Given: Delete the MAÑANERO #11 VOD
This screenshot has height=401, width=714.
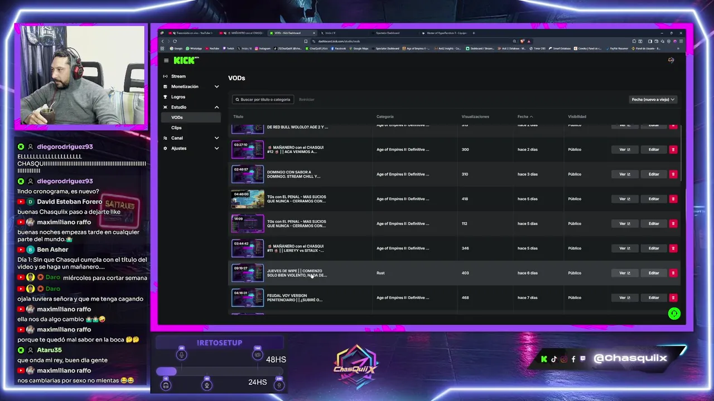Looking at the screenshot, I should click(673, 248).
